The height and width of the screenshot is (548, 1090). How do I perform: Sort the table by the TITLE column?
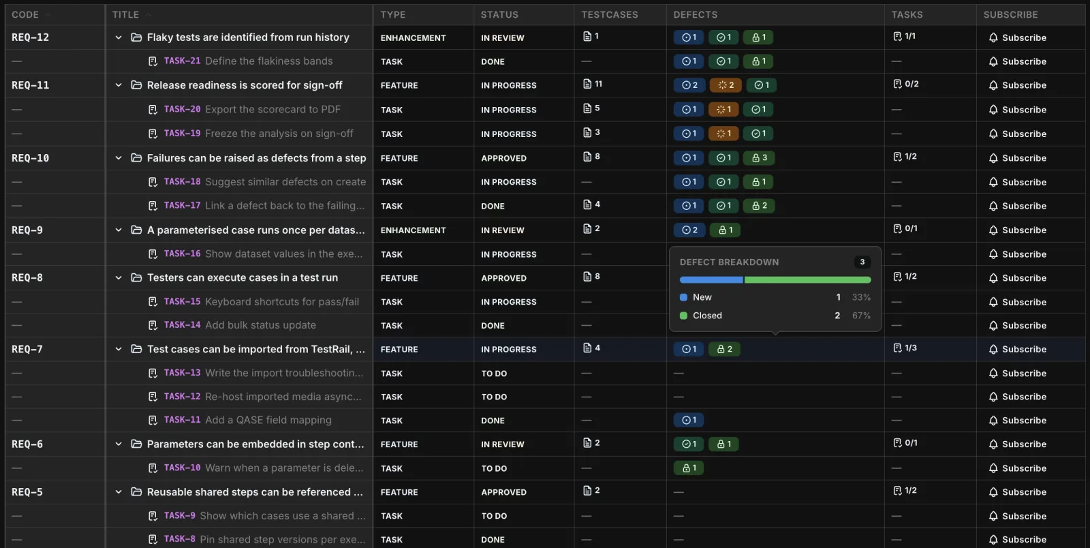(131, 14)
